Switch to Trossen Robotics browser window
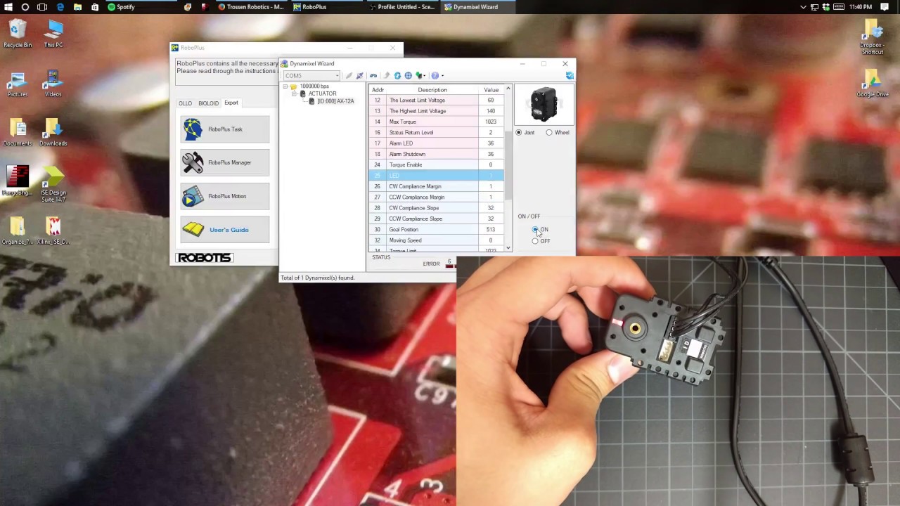The width and height of the screenshot is (900, 506). point(251,7)
